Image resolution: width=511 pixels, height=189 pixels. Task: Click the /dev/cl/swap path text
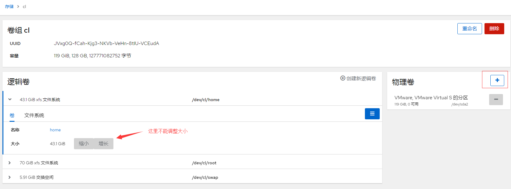(x=205, y=177)
